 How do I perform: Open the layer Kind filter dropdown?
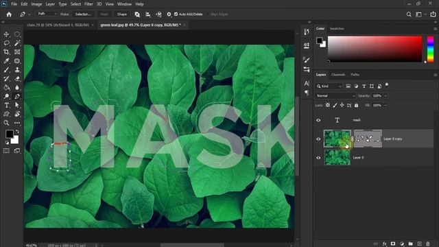[329, 86]
